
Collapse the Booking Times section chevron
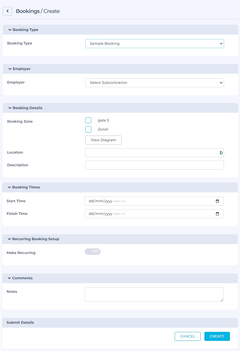coord(9,187)
